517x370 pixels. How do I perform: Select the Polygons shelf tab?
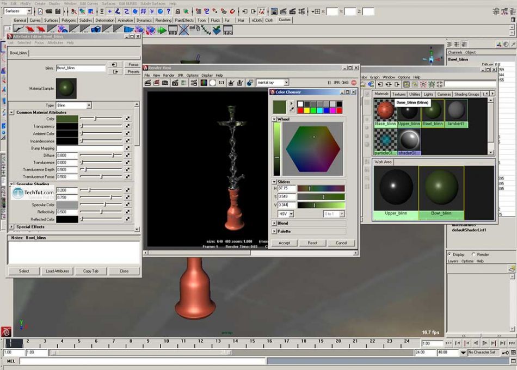coord(68,20)
